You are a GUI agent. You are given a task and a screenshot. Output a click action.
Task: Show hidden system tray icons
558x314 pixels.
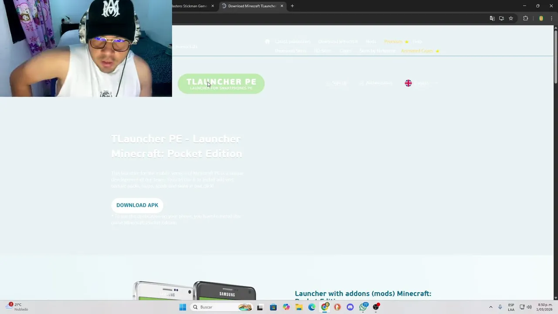tap(491, 307)
